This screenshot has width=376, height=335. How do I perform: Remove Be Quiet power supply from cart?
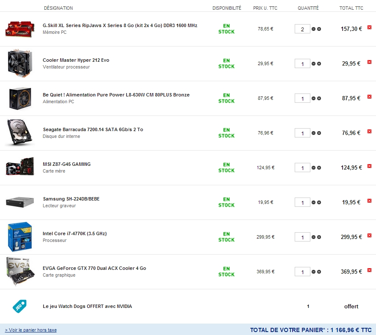(369, 97)
